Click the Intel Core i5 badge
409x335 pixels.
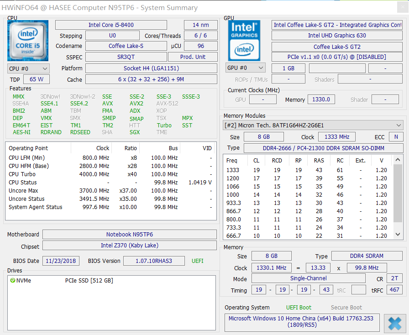coord(27,40)
